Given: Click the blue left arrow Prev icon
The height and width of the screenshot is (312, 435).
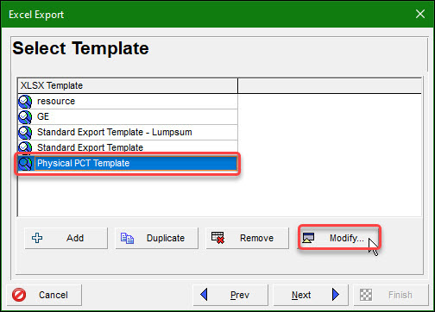Looking at the screenshot, I should click(204, 295).
